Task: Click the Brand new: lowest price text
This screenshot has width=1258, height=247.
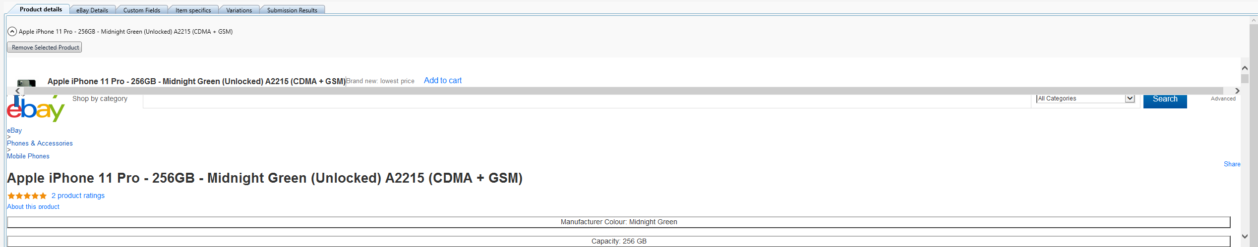Action: 380,81
